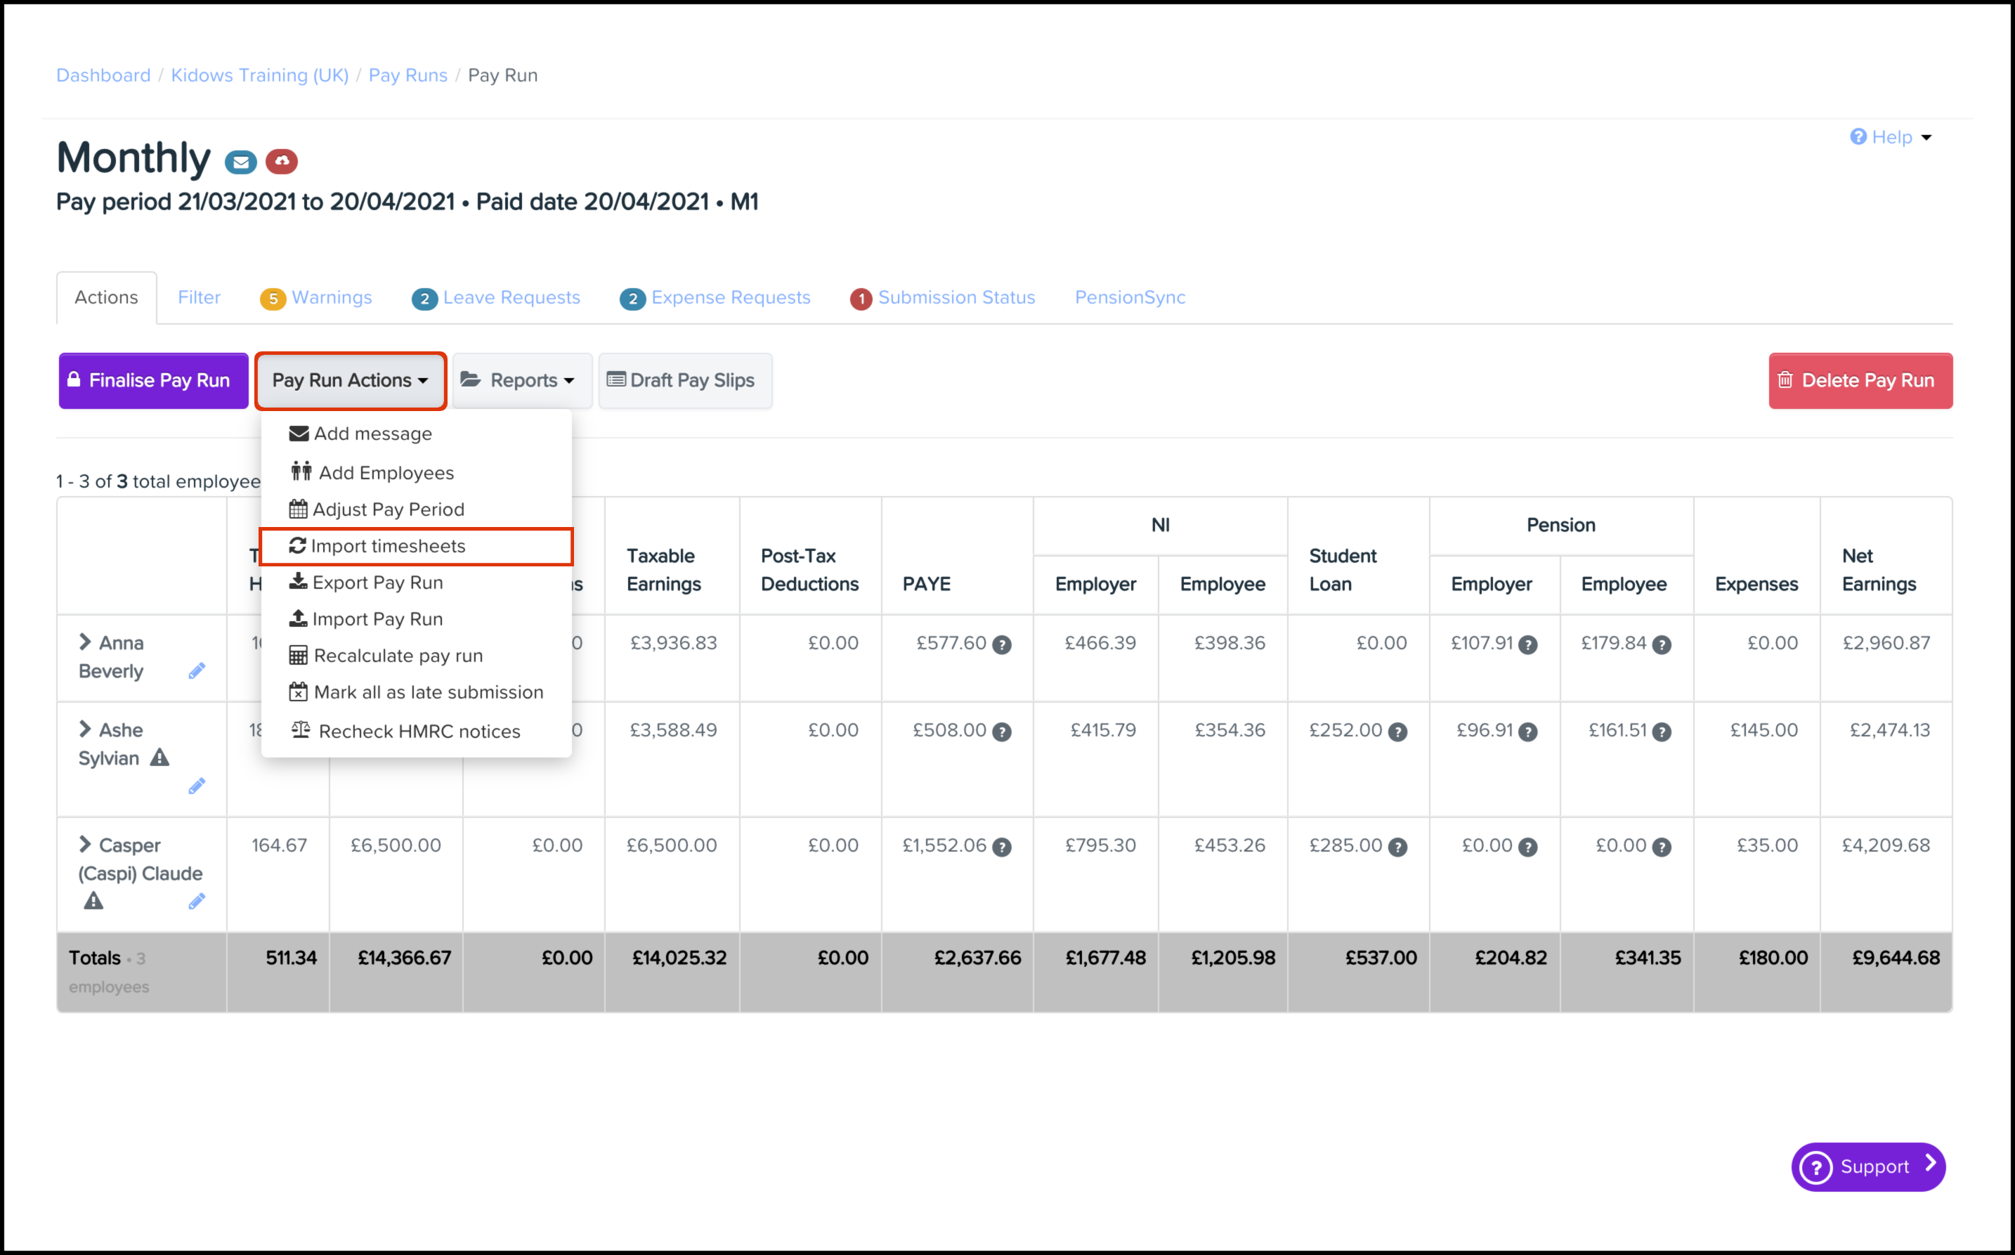Viewport: 2015px width, 1255px height.
Task: Expand Anna Beverly row chevron
Action: point(84,642)
